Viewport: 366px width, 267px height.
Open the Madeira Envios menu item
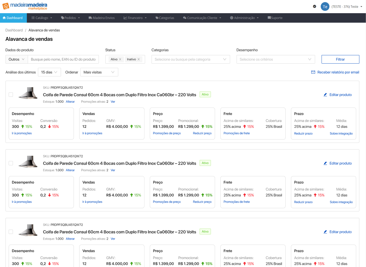(x=101, y=18)
